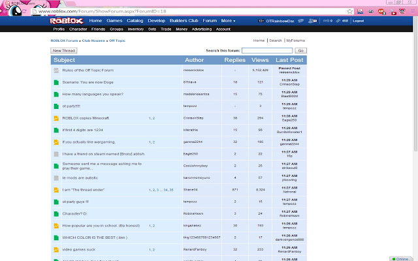This screenshot has height=261, width=418.
Task: Open Money in the black submenu bar
Action: 182,29
